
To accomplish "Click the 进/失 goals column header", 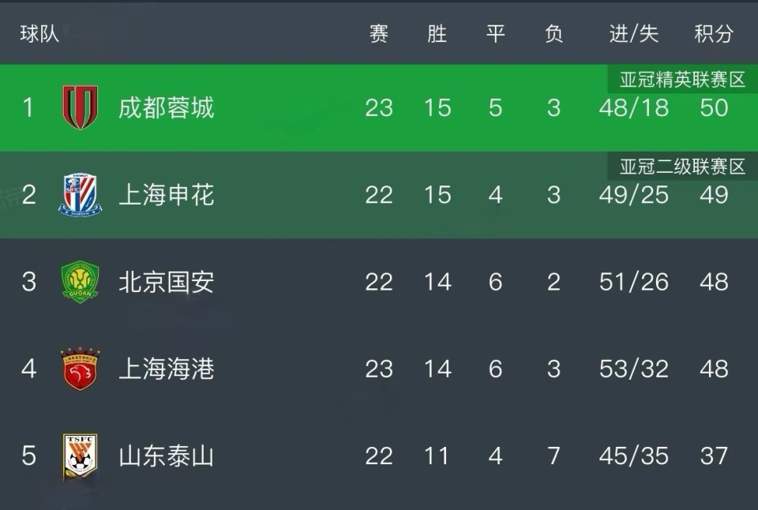I will [x=633, y=34].
